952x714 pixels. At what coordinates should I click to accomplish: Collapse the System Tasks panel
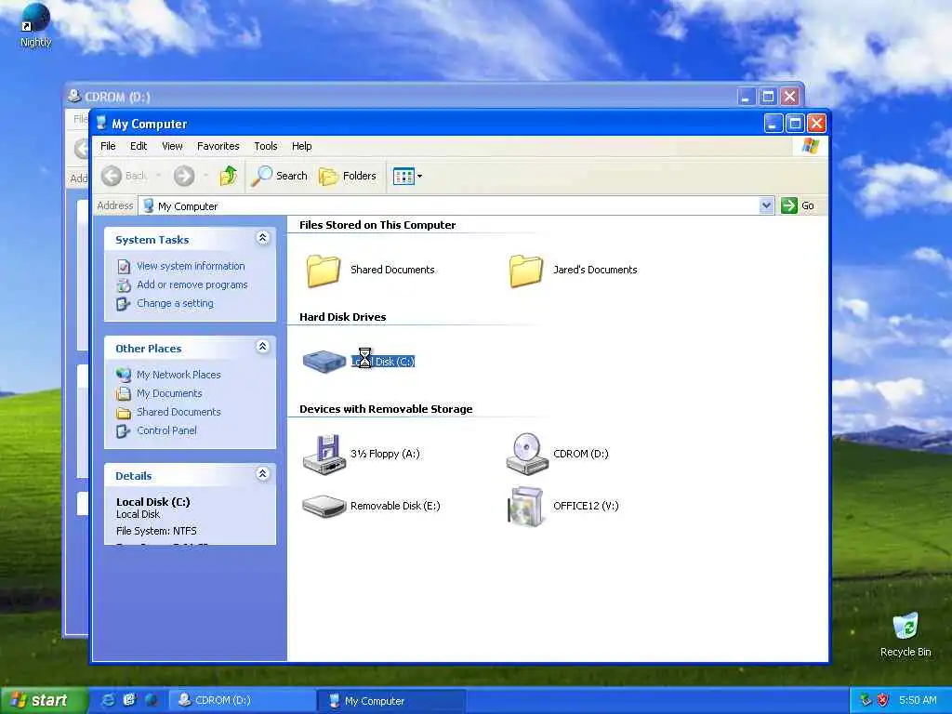click(262, 238)
